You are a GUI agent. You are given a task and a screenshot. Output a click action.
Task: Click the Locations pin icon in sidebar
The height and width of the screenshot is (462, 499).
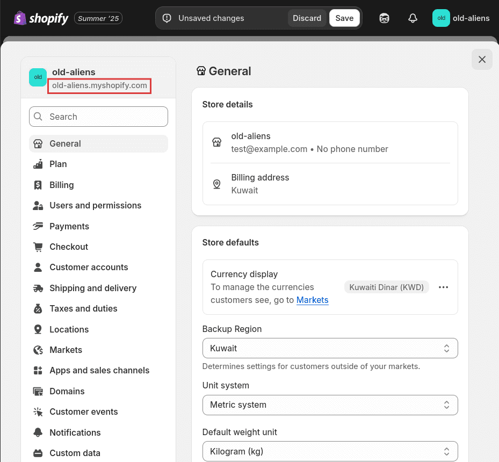38,329
